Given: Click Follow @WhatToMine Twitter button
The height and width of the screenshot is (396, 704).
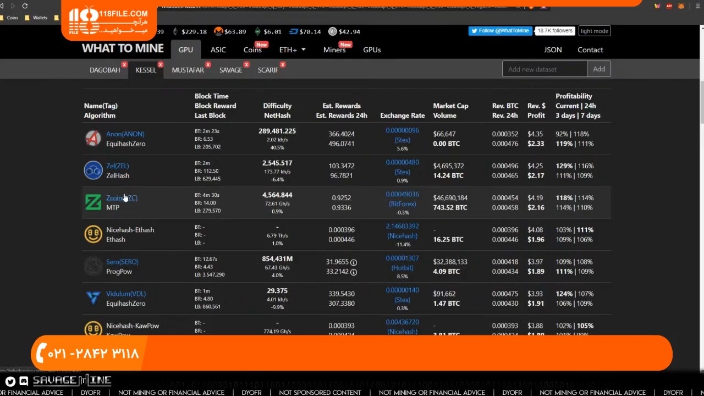Looking at the screenshot, I should (x=499, y=31).
